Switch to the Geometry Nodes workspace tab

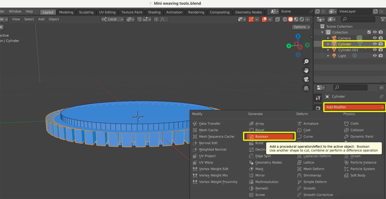coord(249,12)
